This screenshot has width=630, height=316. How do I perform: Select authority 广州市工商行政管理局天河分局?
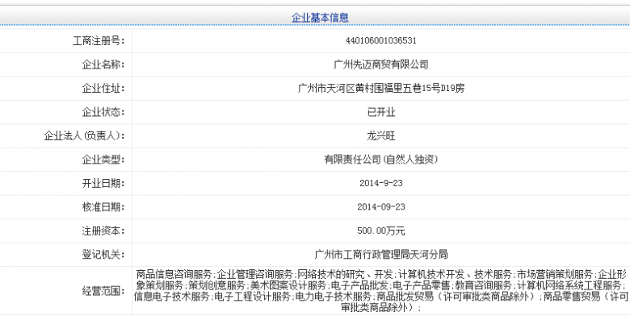click(381, 255)
